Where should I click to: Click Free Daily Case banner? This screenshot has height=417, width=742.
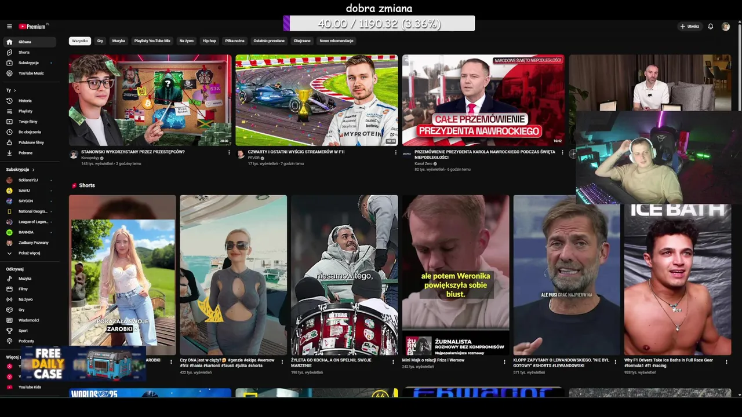82,364
